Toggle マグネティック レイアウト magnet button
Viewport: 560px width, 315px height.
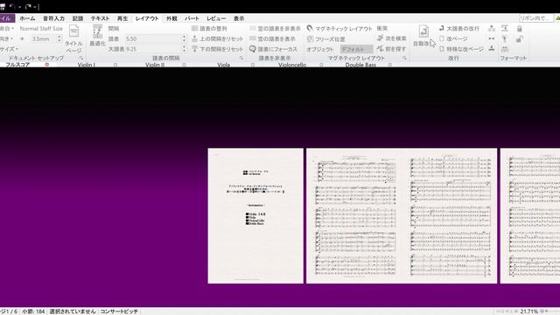click(339, 28)
